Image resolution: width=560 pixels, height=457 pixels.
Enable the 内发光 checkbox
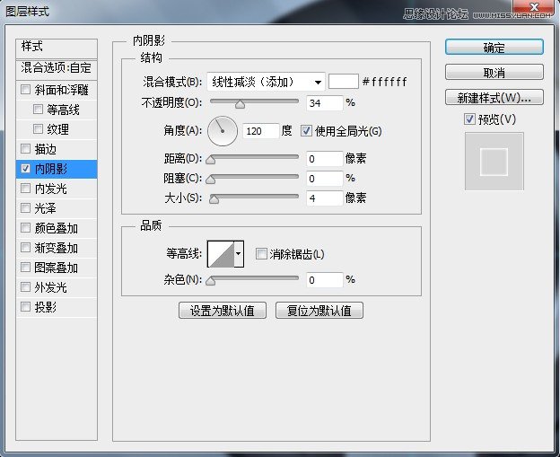(x=25, y=188)
